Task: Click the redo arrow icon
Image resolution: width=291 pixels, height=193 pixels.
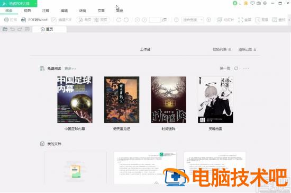Action: 20,29
